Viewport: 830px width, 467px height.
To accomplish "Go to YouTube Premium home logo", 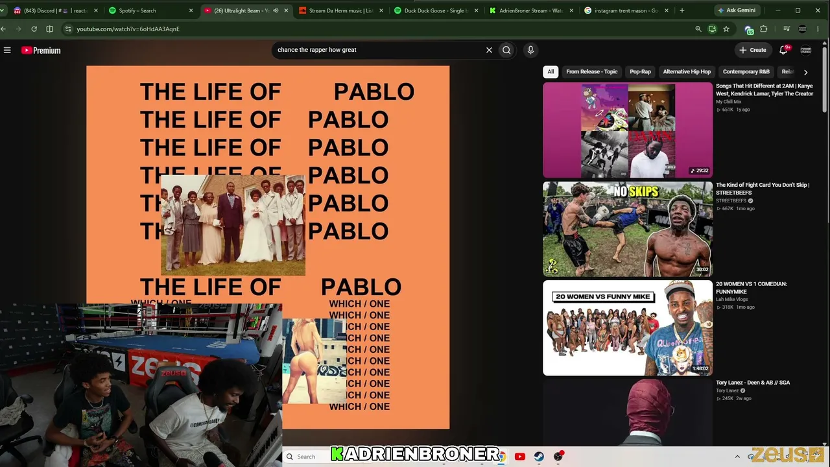I will [41, 50].
